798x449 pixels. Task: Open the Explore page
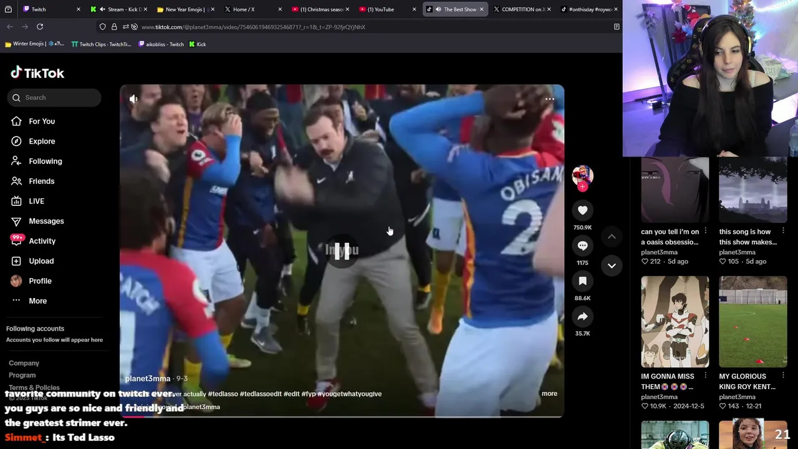pyautogui.click(x=42, y=141)
